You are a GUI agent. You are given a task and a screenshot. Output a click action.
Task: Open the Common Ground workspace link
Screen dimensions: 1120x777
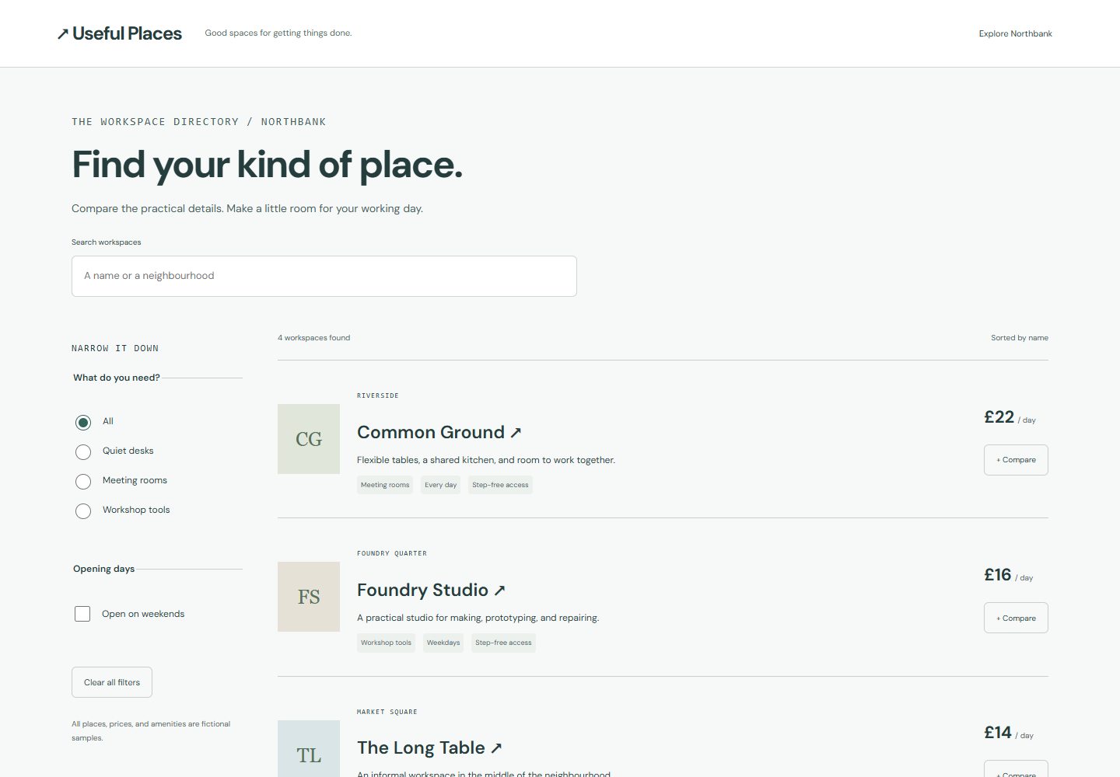pos(439,432)
